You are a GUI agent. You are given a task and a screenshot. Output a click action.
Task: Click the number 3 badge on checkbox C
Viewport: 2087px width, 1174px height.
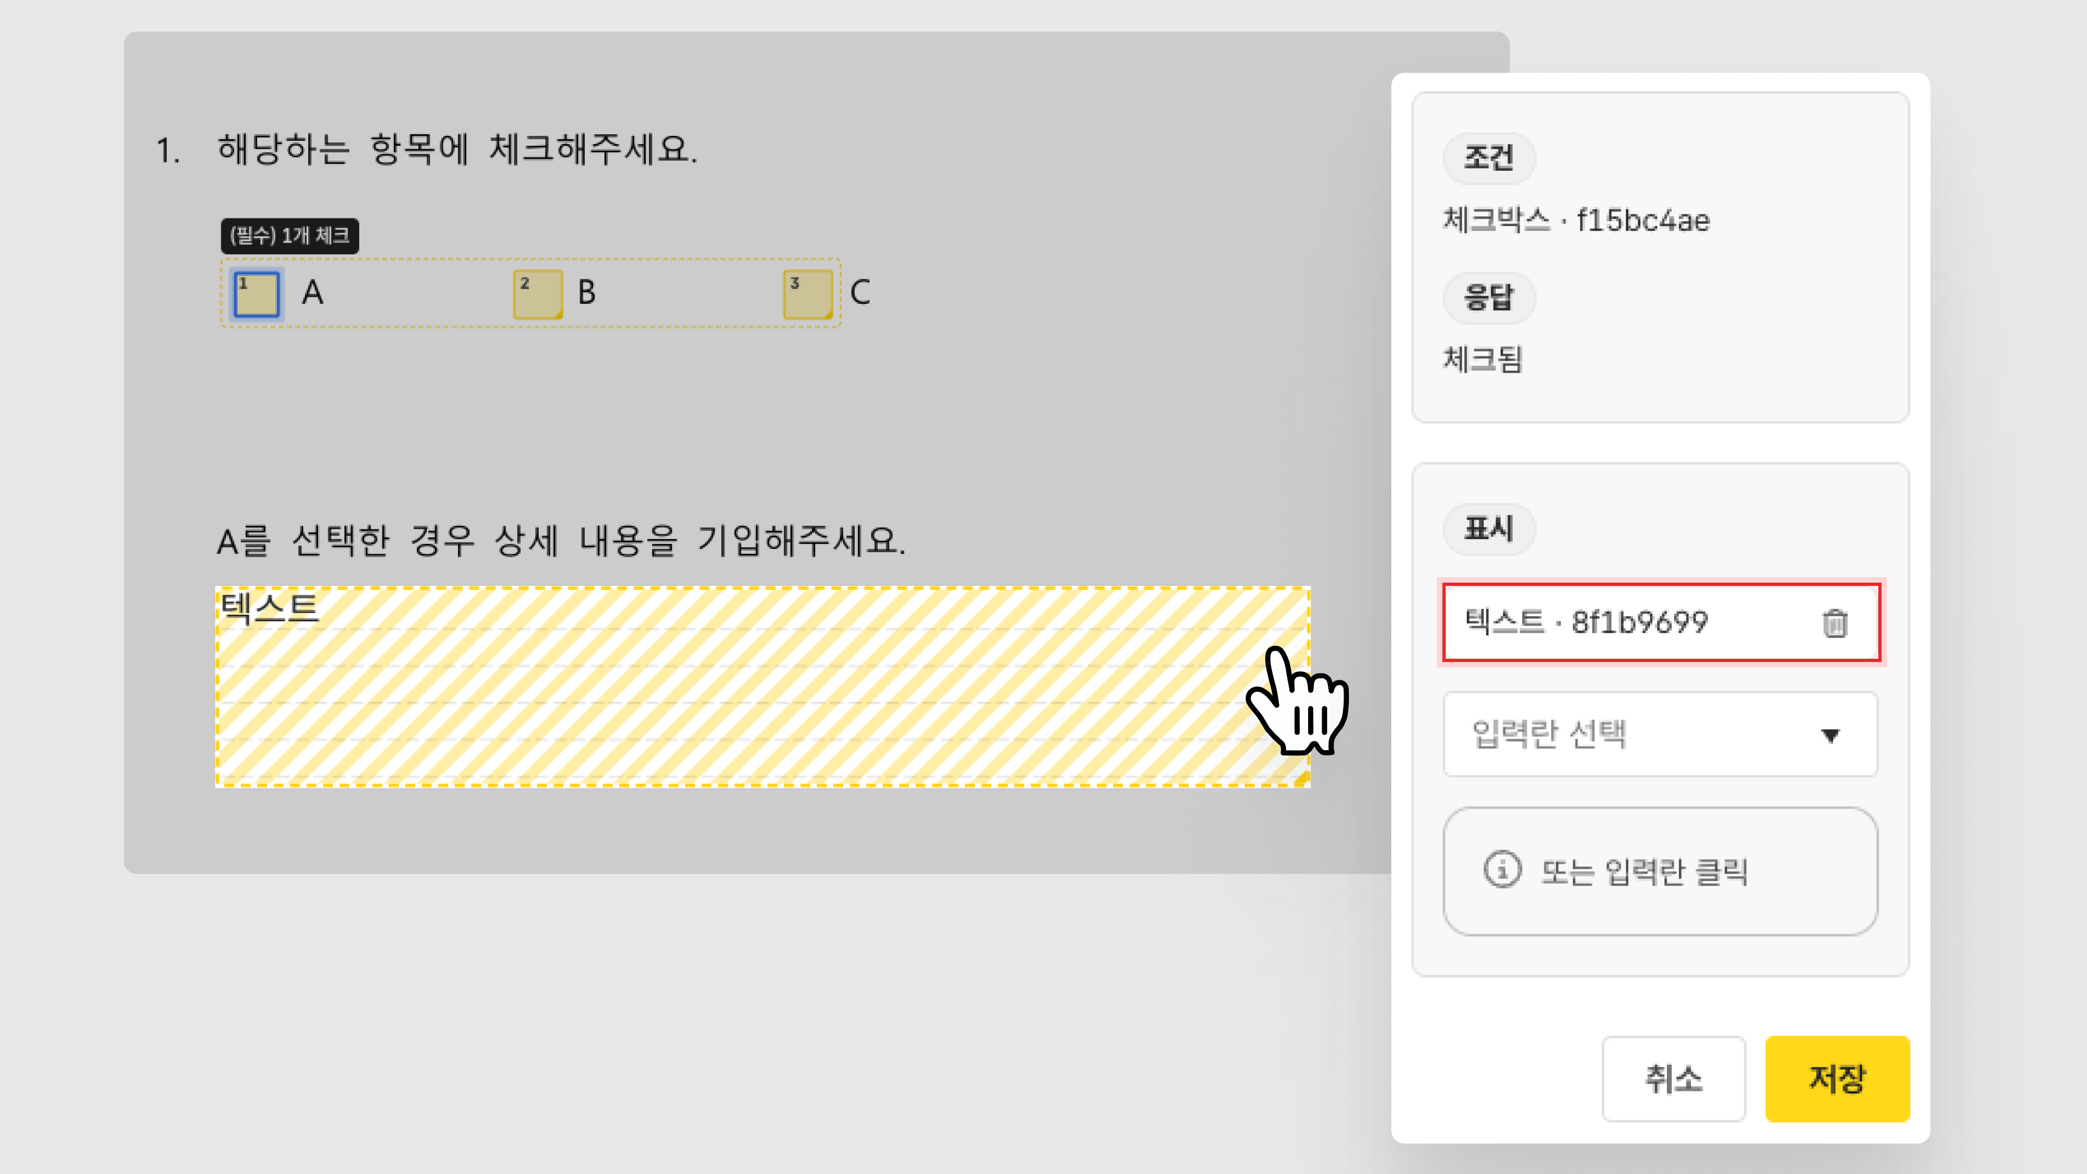tap(795, 283)
